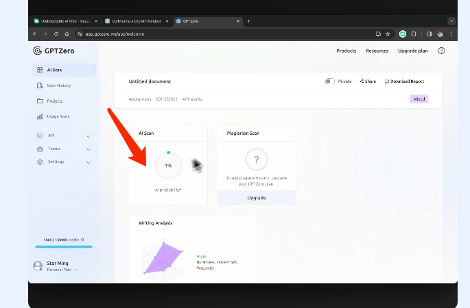Image resolution: width=470 pixels, height=308 pixels.
Task: Click the writing analysis radar chart
Action: (x=163, y=261)
